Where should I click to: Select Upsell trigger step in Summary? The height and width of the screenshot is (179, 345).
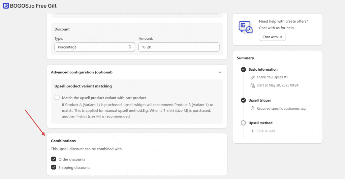pos(259,100)
